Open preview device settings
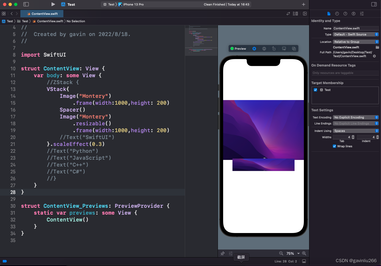Screen dimensions: 381x266 pos(284,49)
